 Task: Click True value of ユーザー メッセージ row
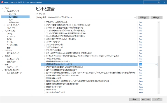(141, 42)
